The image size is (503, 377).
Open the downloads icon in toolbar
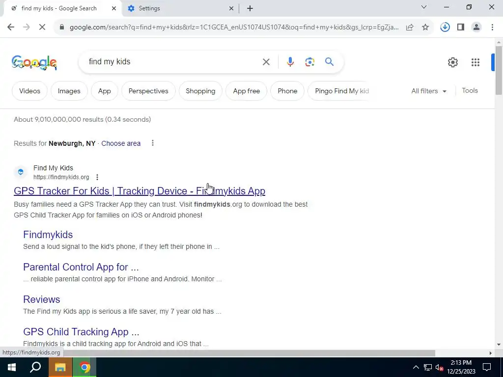[445, 27]
